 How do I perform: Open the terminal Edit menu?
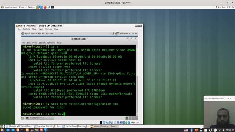click(x=29, y=43)
